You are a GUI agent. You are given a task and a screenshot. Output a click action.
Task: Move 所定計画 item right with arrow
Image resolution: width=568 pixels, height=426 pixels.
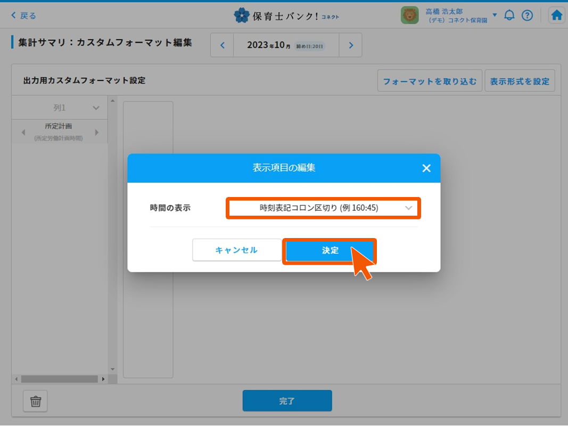point(97,132)
